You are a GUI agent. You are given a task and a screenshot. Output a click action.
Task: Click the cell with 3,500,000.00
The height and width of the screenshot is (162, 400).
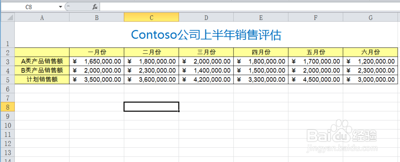[97, 80]
